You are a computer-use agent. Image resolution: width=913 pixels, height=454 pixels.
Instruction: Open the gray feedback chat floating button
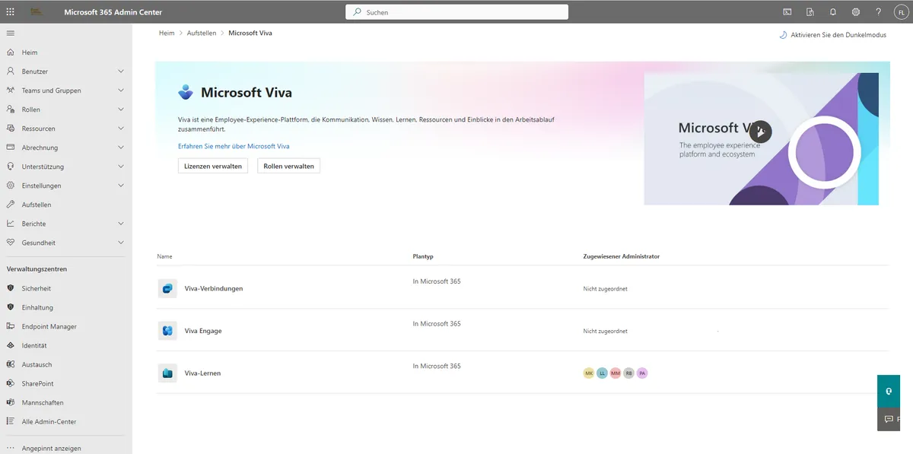[889, 418]
